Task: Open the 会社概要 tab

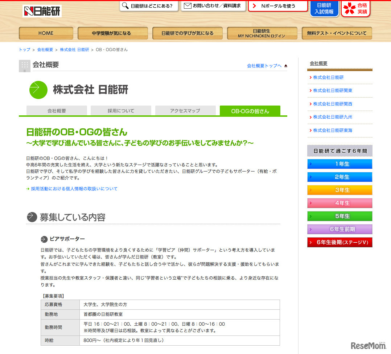Action: (57, 111)
